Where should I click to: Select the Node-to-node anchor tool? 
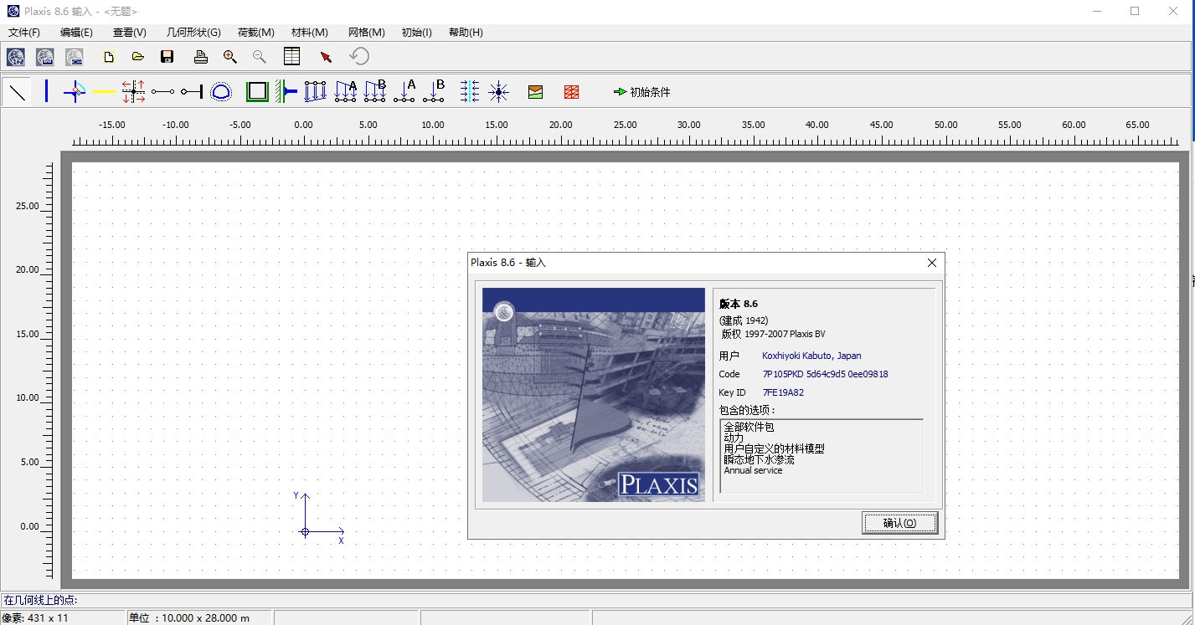point(162,91)
